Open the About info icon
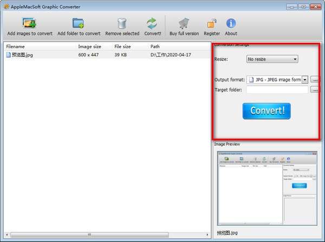Image resolution: width=325 pixels, height=242 pixels. [x=231, y=24]
